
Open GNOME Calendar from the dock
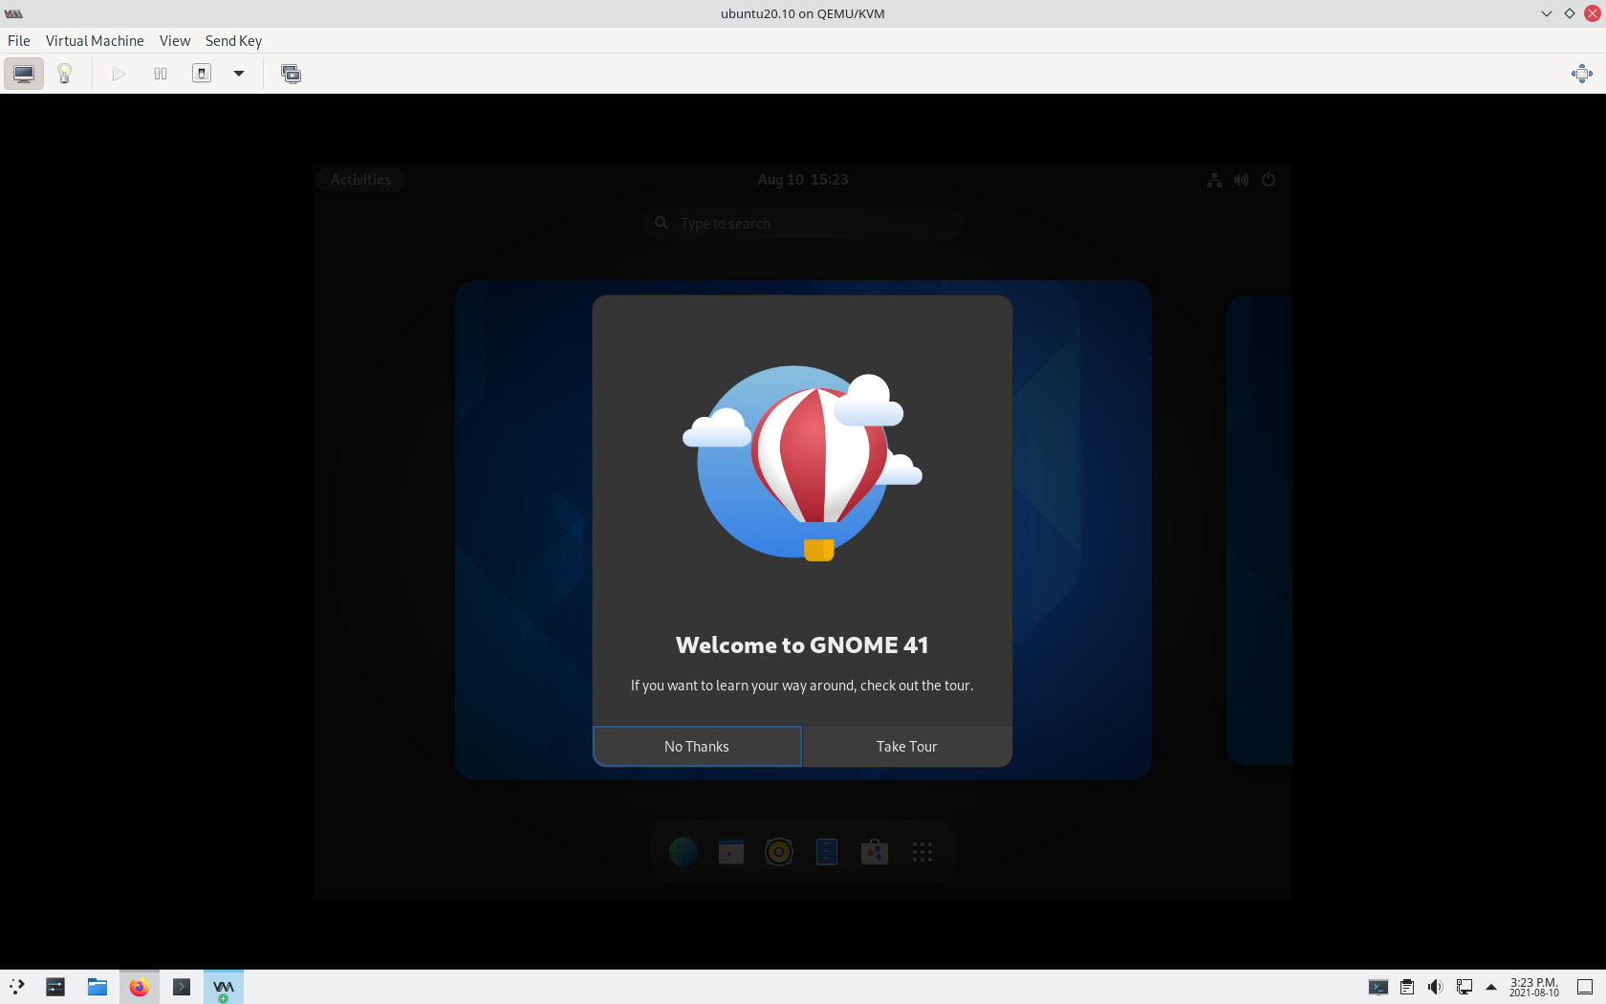731,852
